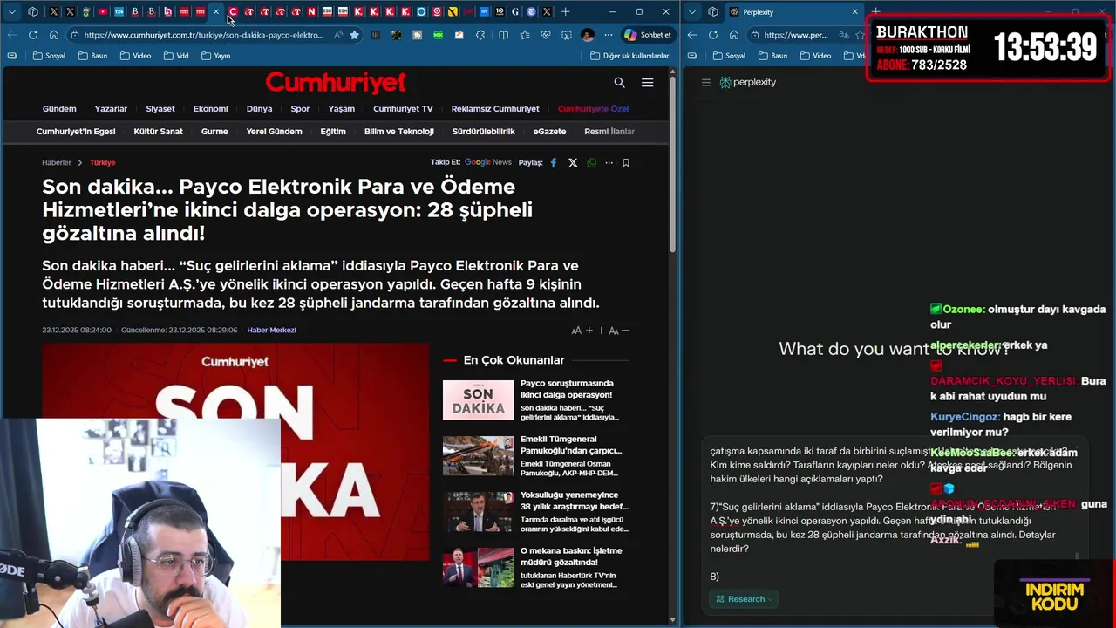The width and height of the screenshot is (1116, 628).
Task: Decrease article font size A-
Action: pos(619,331)
